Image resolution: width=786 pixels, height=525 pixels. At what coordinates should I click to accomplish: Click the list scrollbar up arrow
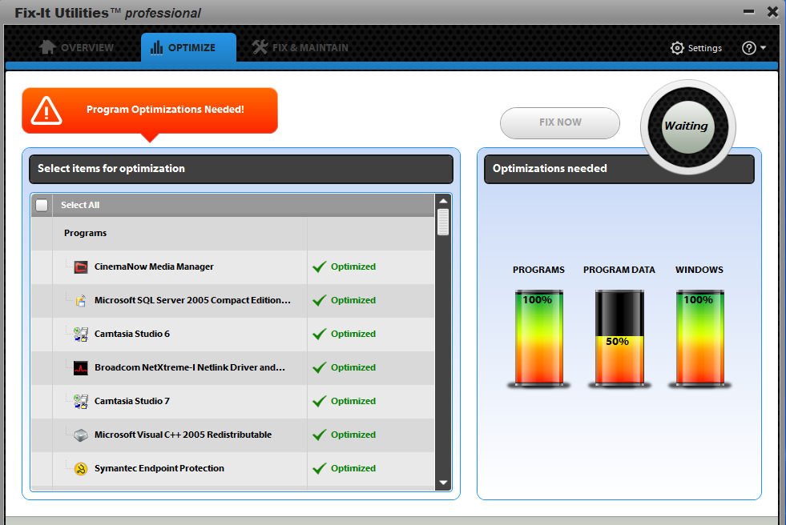click(x=443, y=201)
